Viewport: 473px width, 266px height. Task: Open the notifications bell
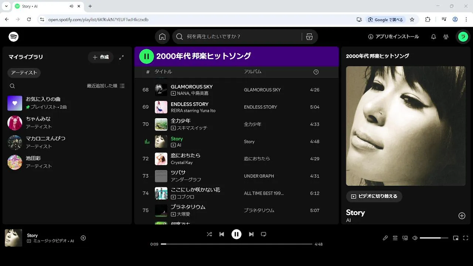click(x=433, y=37)
